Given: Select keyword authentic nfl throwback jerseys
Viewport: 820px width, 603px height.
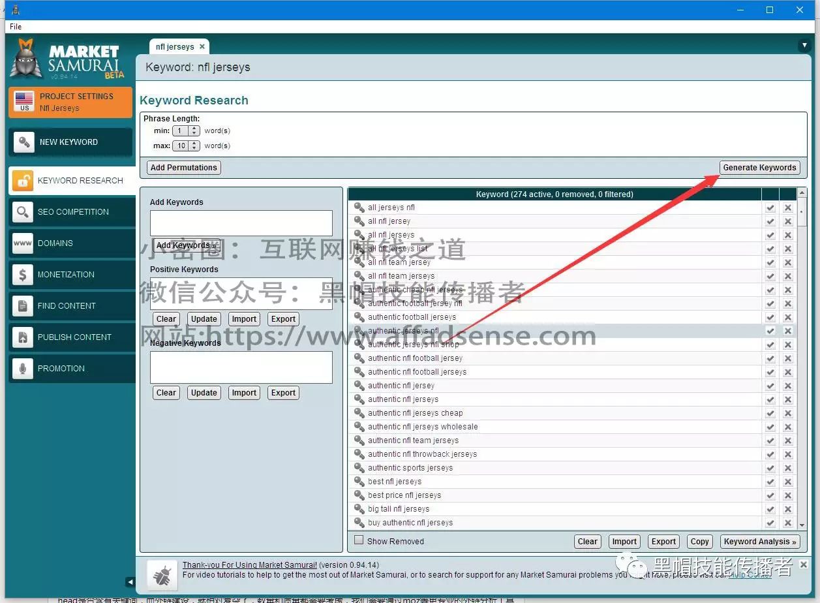Looking at the screenshot, I should pyautogui.click(x=422, y=454).
